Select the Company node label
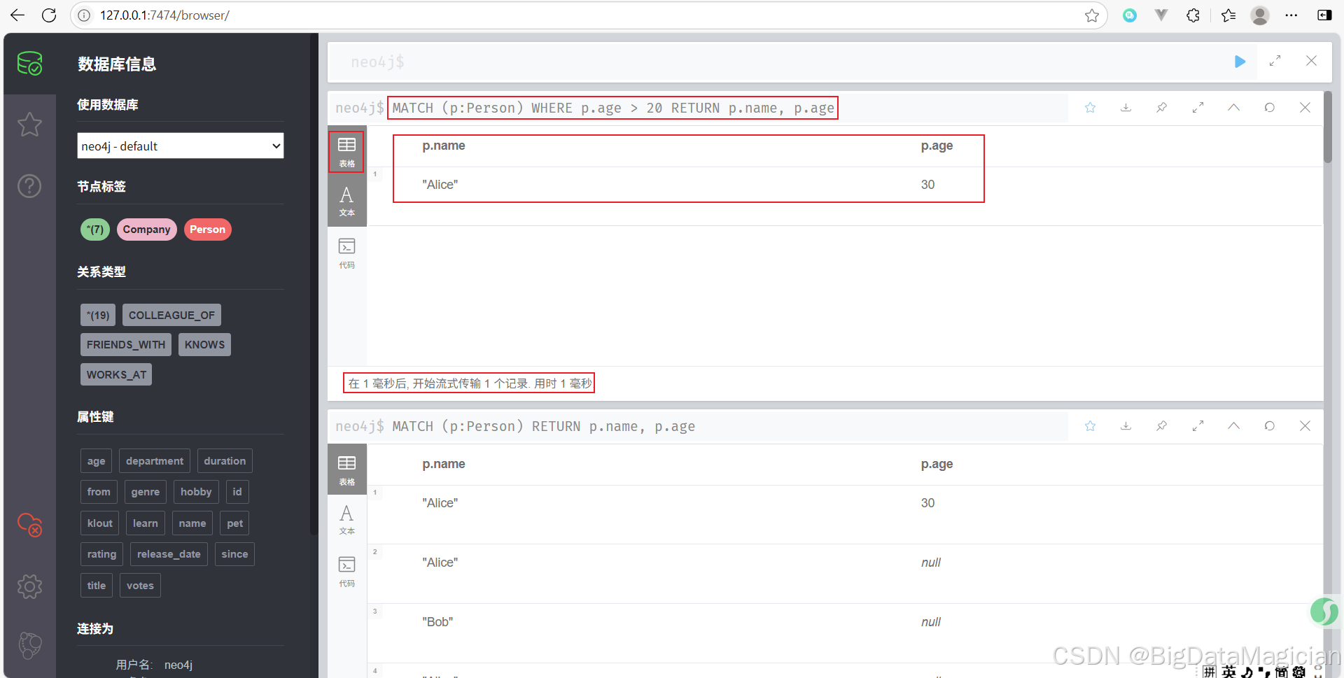Image resolution: width=1344 pixels, height=678 pixels. pyautogui.click(x=146, y=229)
